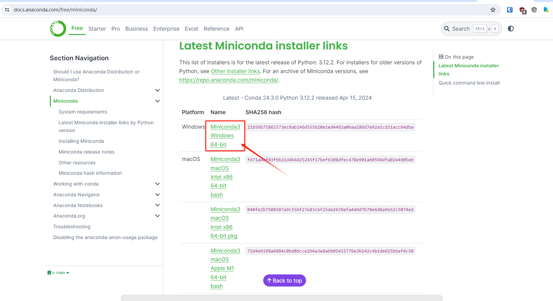This screenshot has height=301, width=553.
Task: Open Latest Miniconda installer links by Python version
Action: 106,126
